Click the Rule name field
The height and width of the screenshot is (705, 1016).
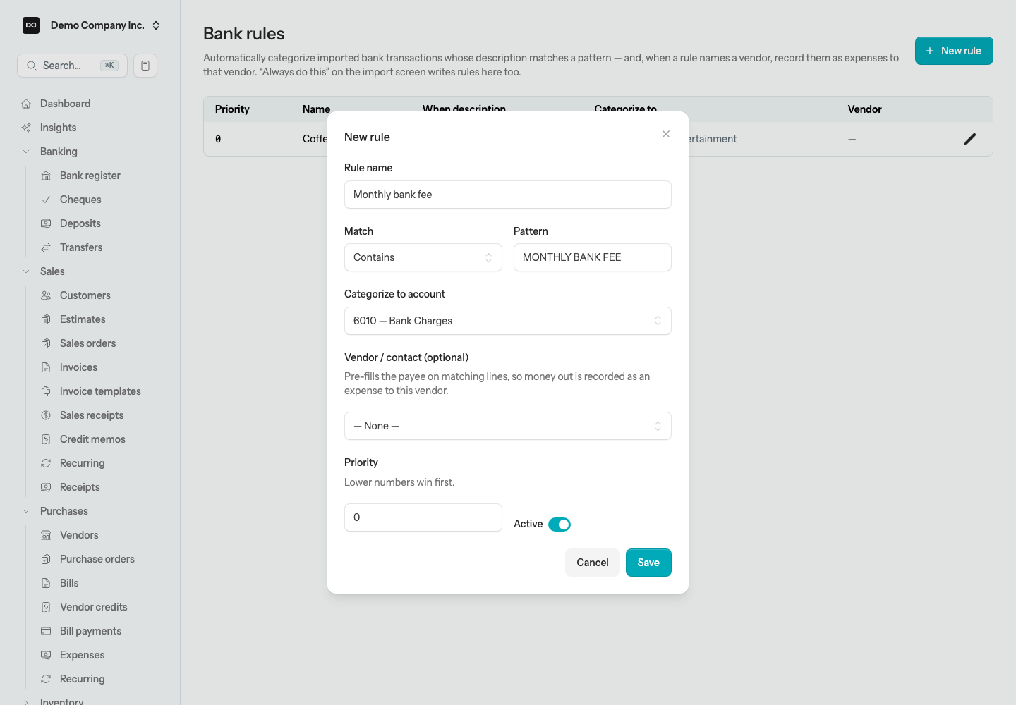(x=508, y=195)
